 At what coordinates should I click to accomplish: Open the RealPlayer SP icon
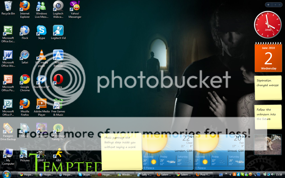[x=41, y=81]
